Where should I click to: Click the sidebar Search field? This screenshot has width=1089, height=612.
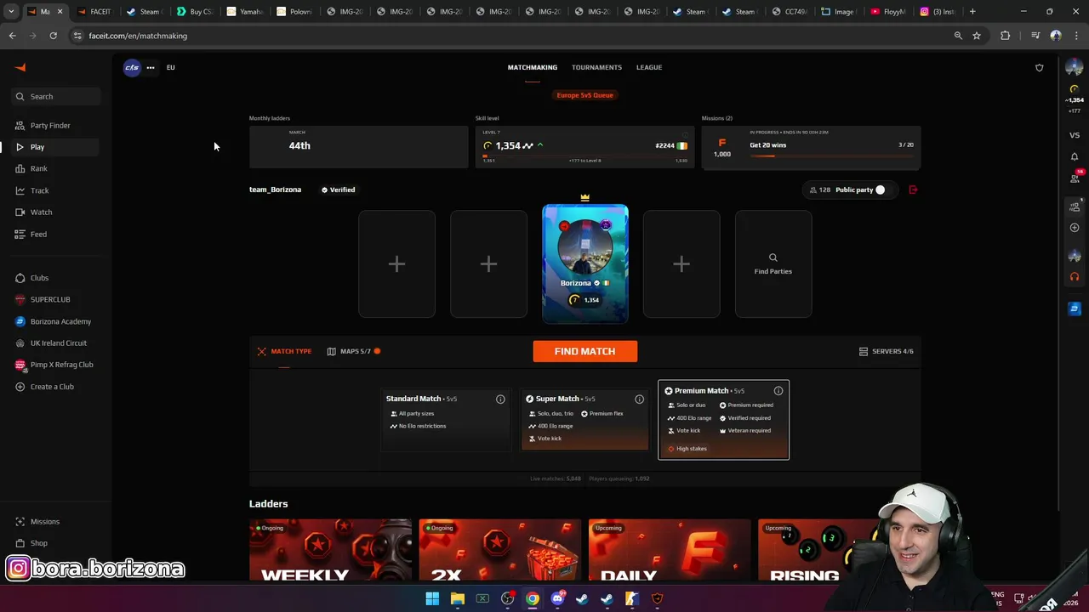pos(56,96)
